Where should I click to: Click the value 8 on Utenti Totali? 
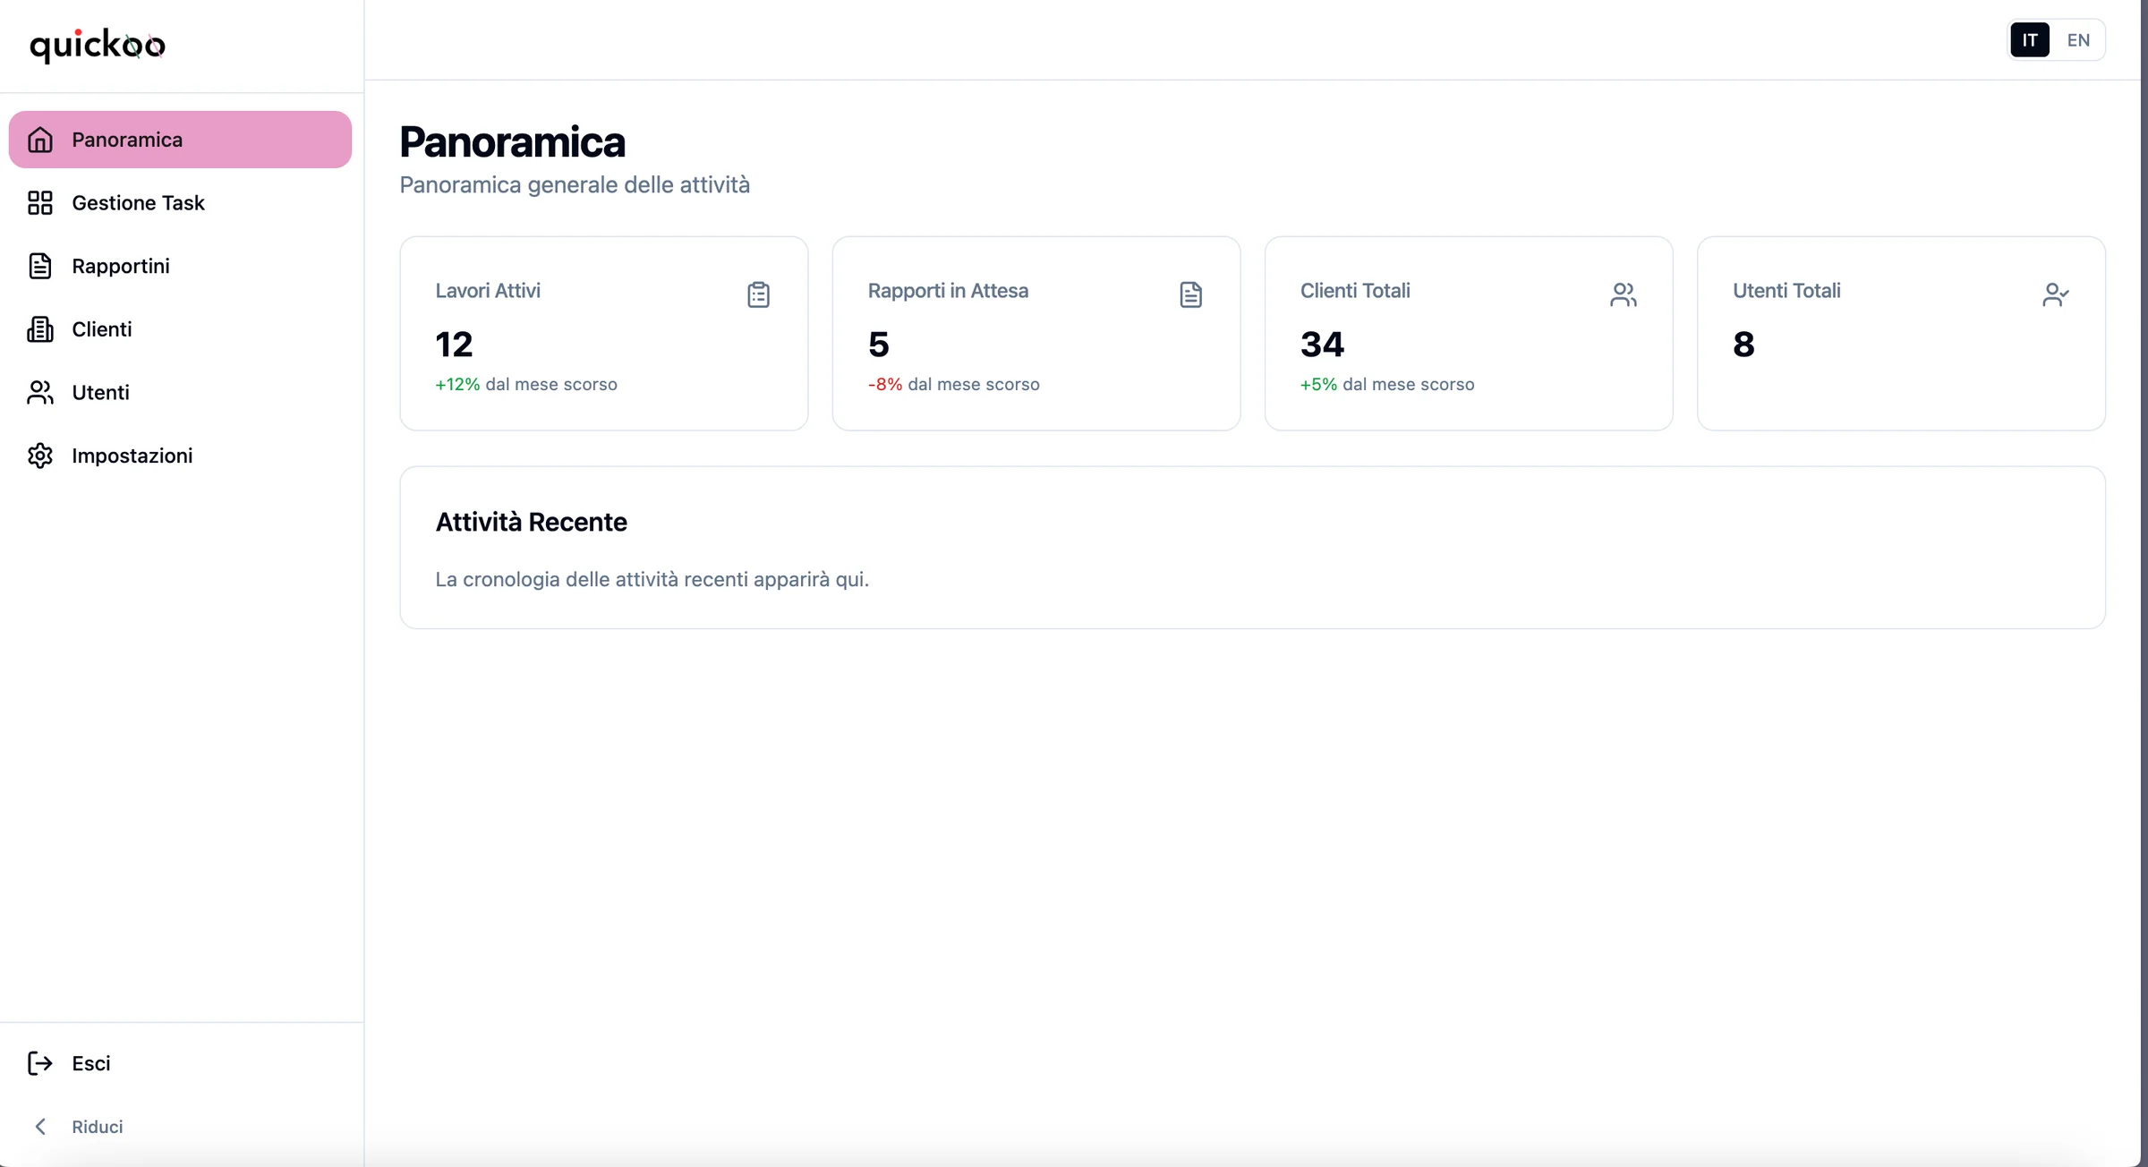1743,345
